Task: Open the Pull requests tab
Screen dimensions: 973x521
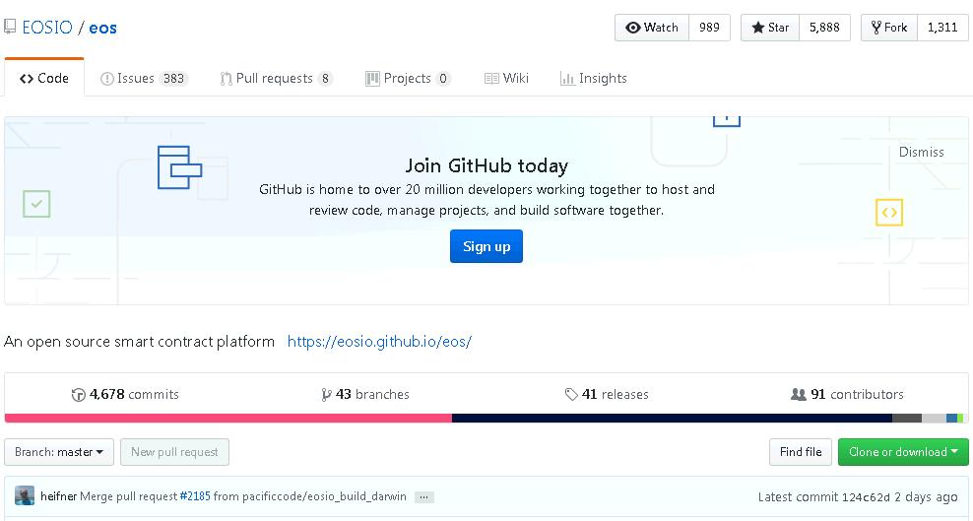Action: click(276, 78)
